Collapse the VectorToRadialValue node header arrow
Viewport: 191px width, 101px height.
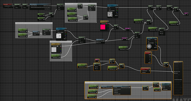click(x=50, y=4)
